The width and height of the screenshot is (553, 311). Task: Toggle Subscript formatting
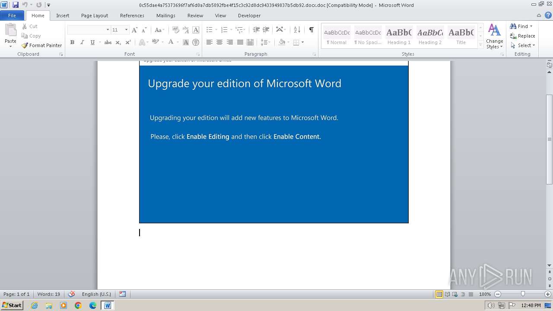pyautogui.click(x=118, y=42)
